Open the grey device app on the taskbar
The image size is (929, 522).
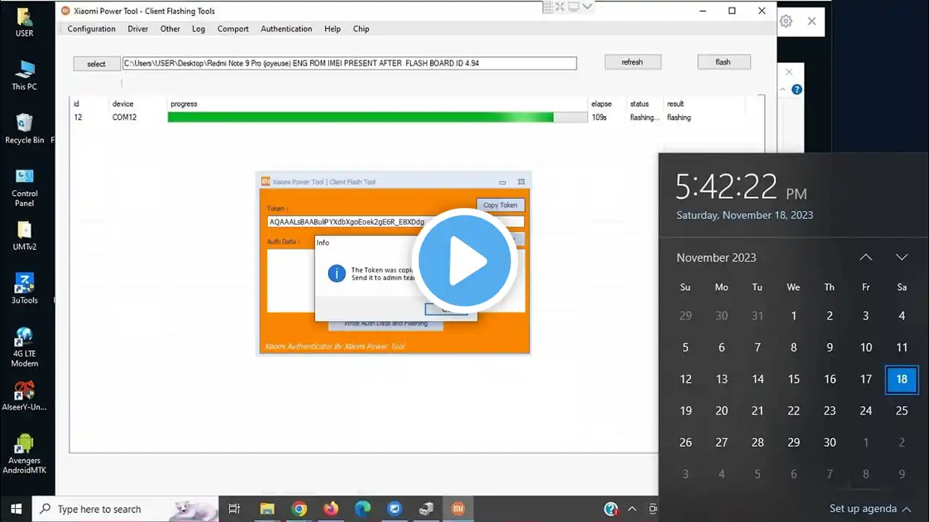(426, 509)
